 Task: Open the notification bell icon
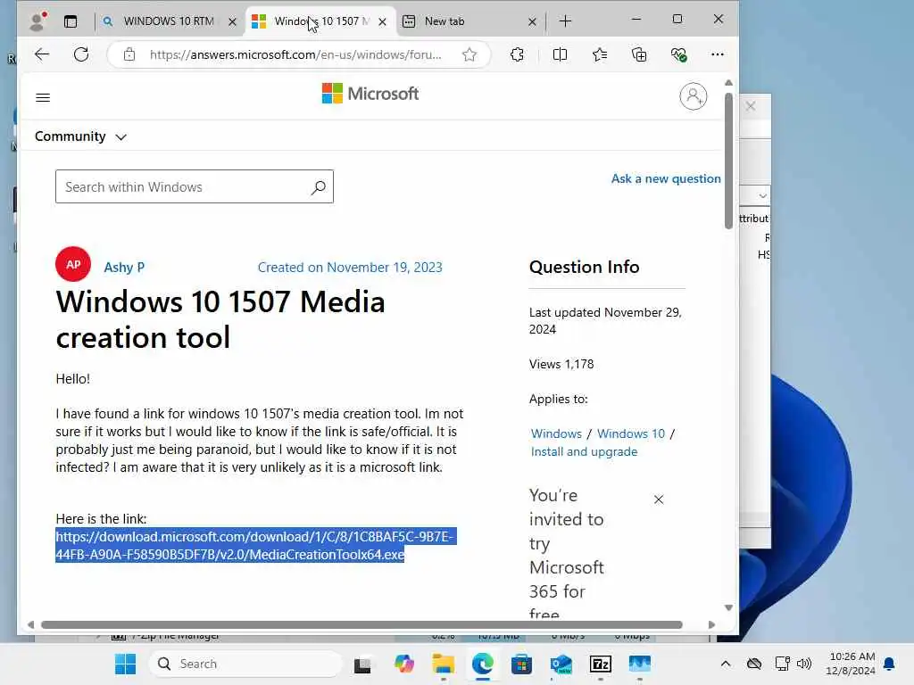889,664
